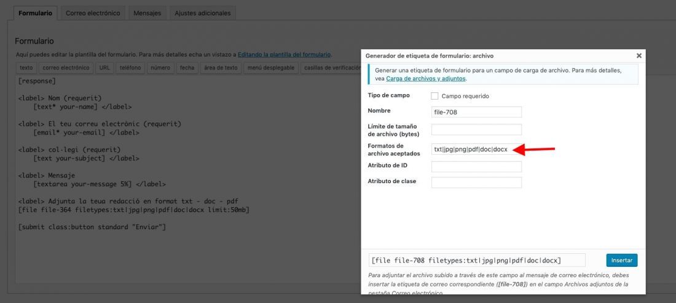This screenshot has height=303, width=676.
Task: Insert a menú desplegable tag
Action: pos(271,68)
